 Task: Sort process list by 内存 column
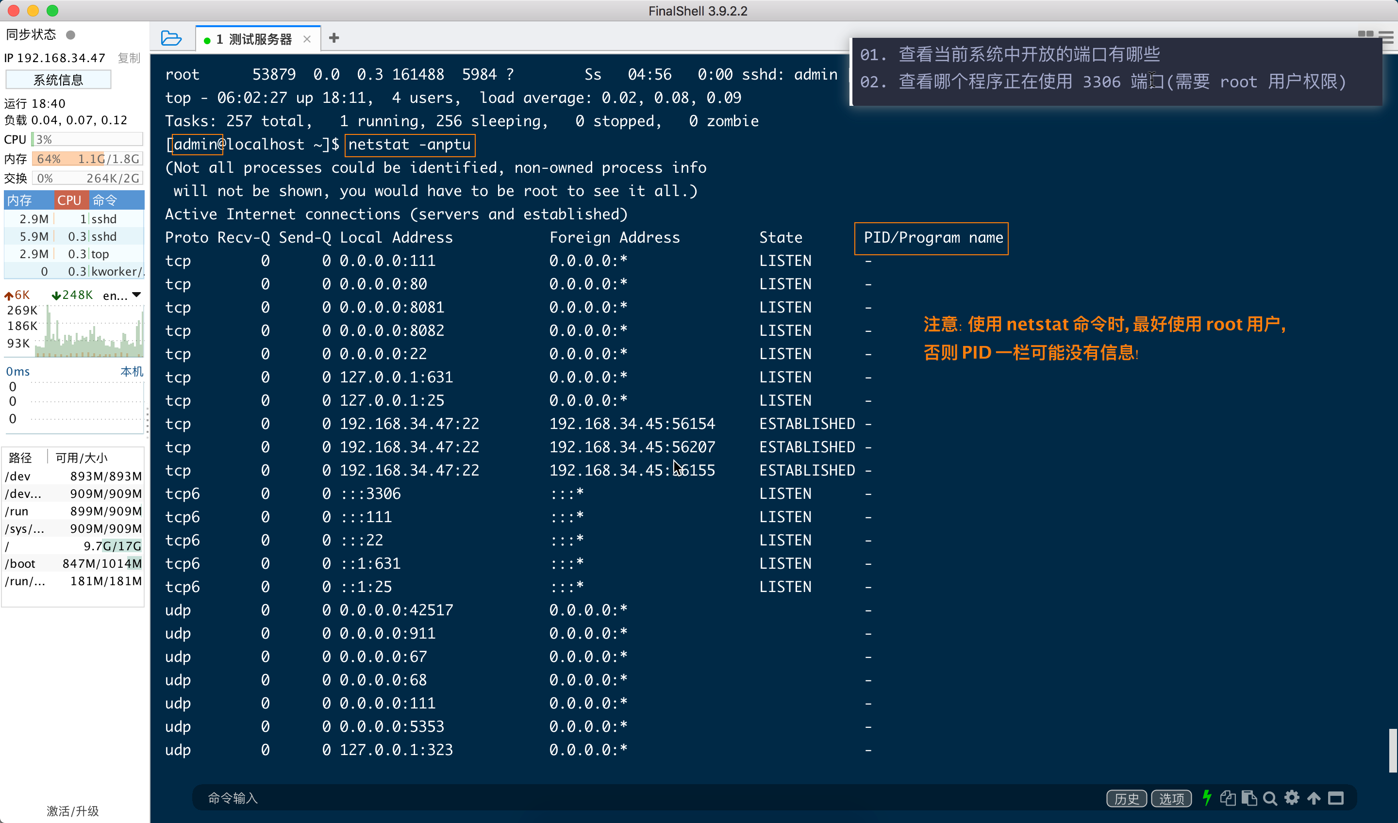(20, 200)
